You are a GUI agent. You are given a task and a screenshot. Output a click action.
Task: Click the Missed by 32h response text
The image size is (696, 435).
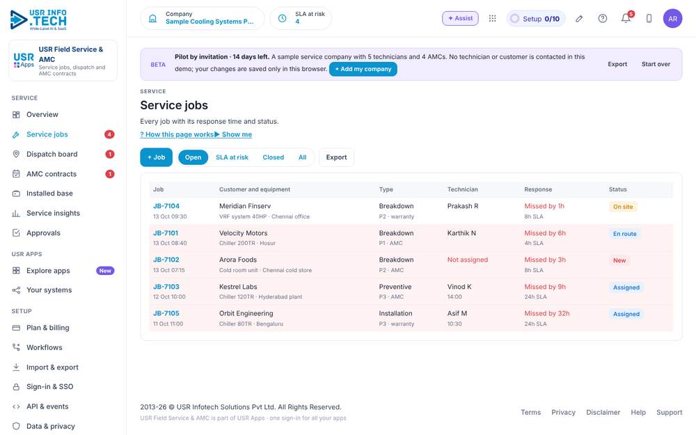[547, 314]
